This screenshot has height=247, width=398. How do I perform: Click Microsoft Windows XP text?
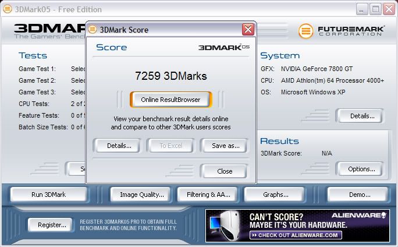[x=313, y=92]
